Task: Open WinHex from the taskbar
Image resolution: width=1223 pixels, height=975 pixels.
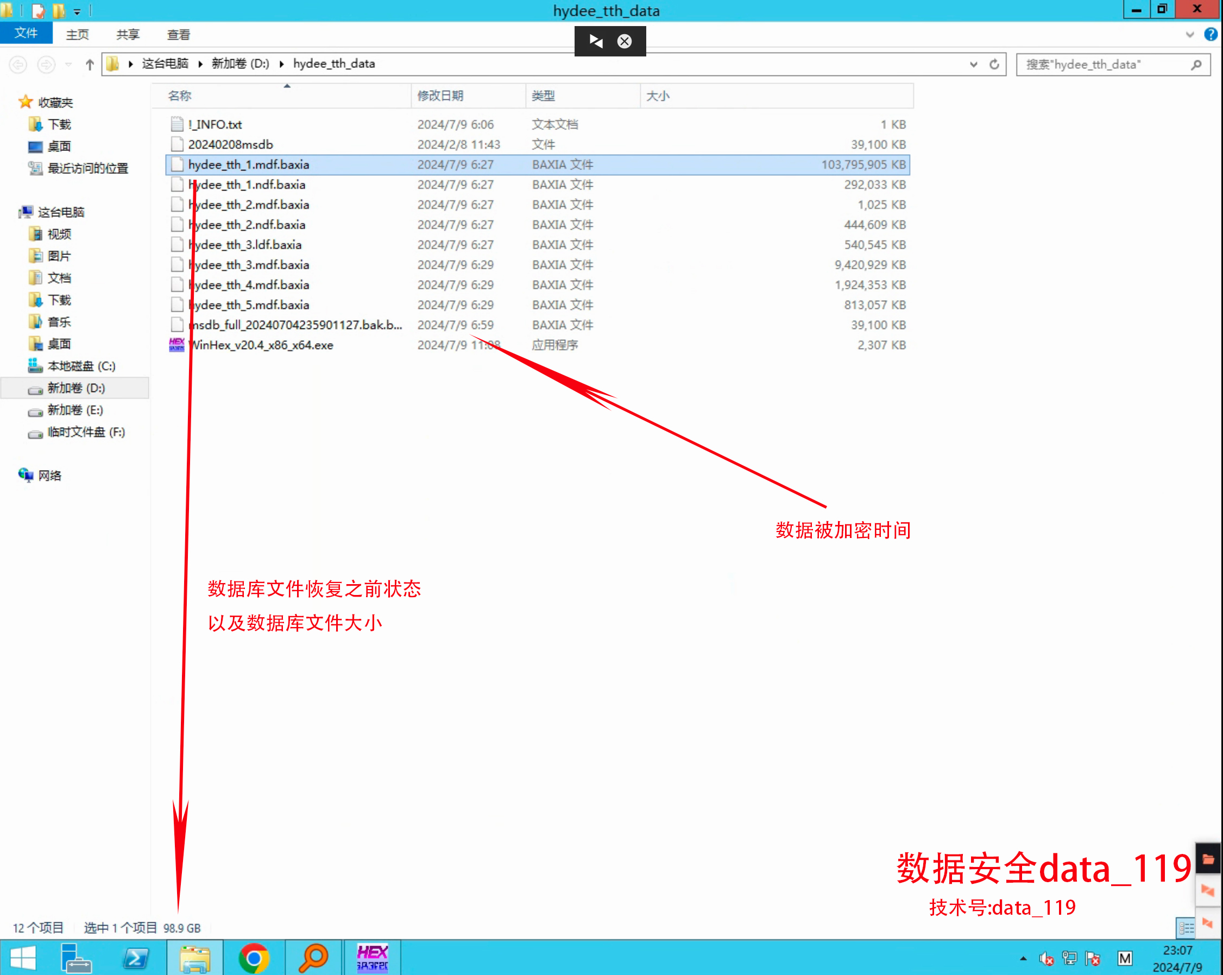Action: 372,958
